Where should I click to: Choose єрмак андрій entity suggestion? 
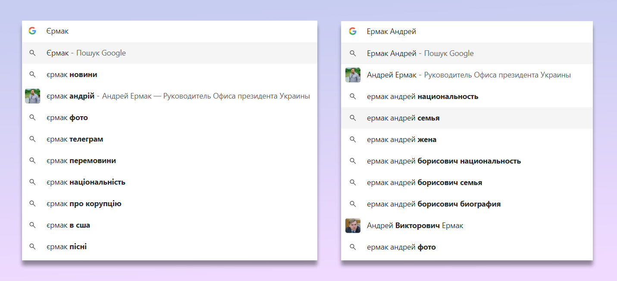pos(169,96)
